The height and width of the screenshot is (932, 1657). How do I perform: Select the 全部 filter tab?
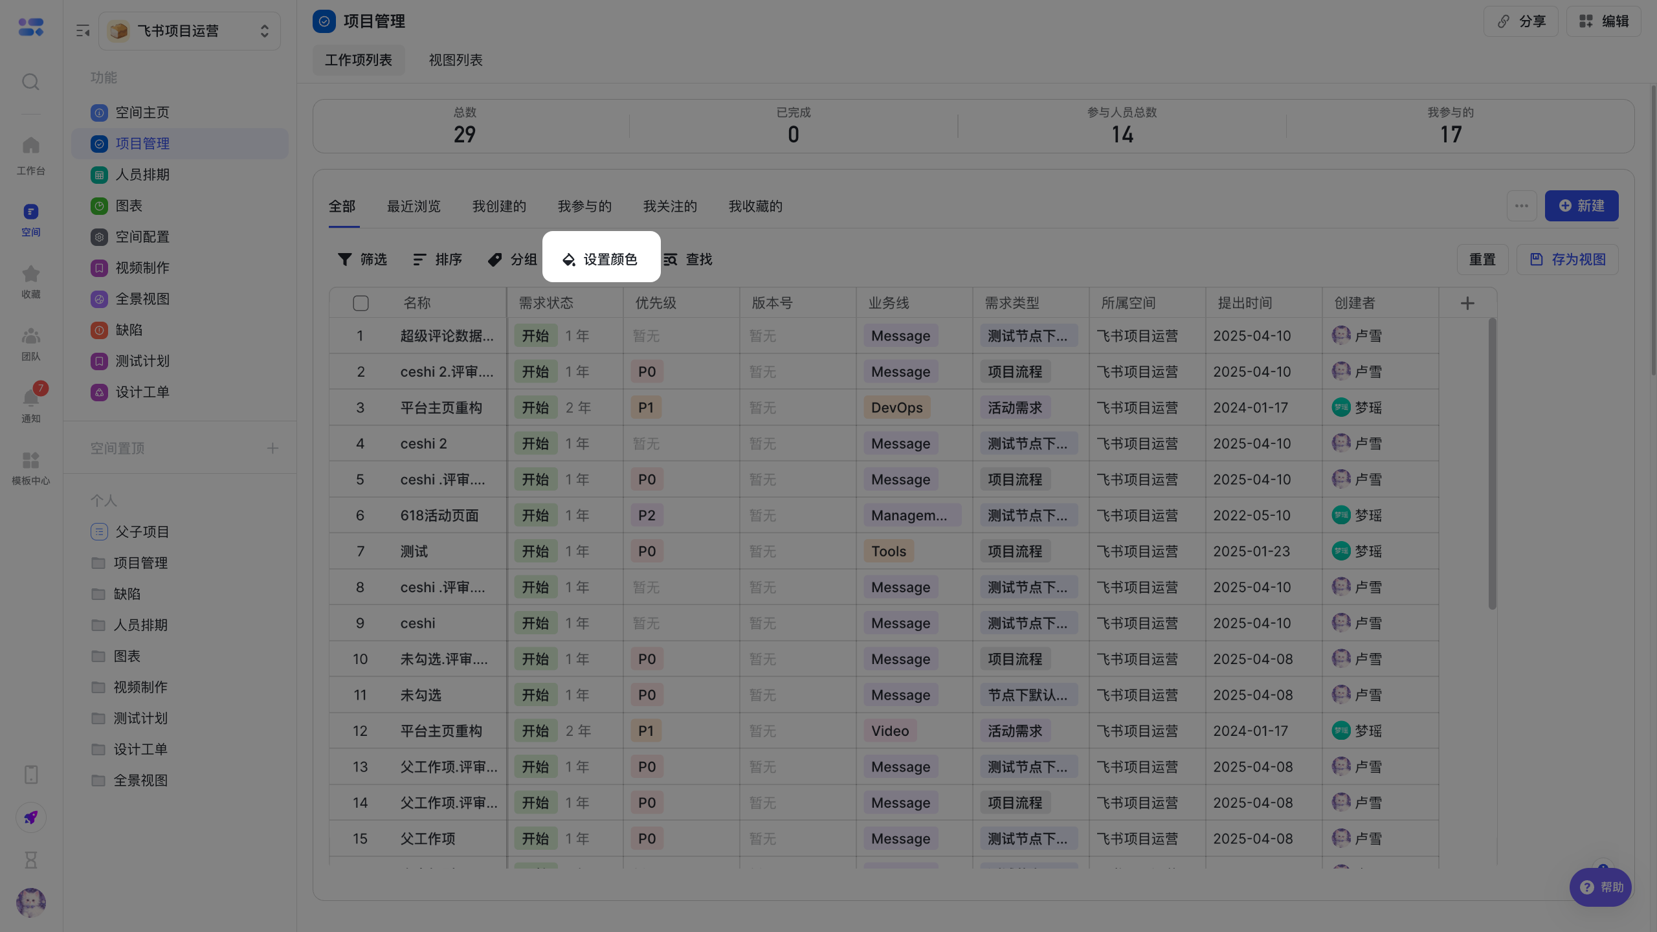pyautogui.click(x=342, y=206)
